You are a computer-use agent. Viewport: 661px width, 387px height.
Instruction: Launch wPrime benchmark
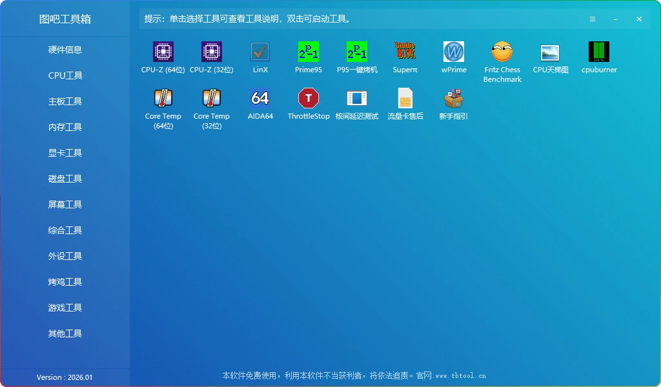[453, 57]
